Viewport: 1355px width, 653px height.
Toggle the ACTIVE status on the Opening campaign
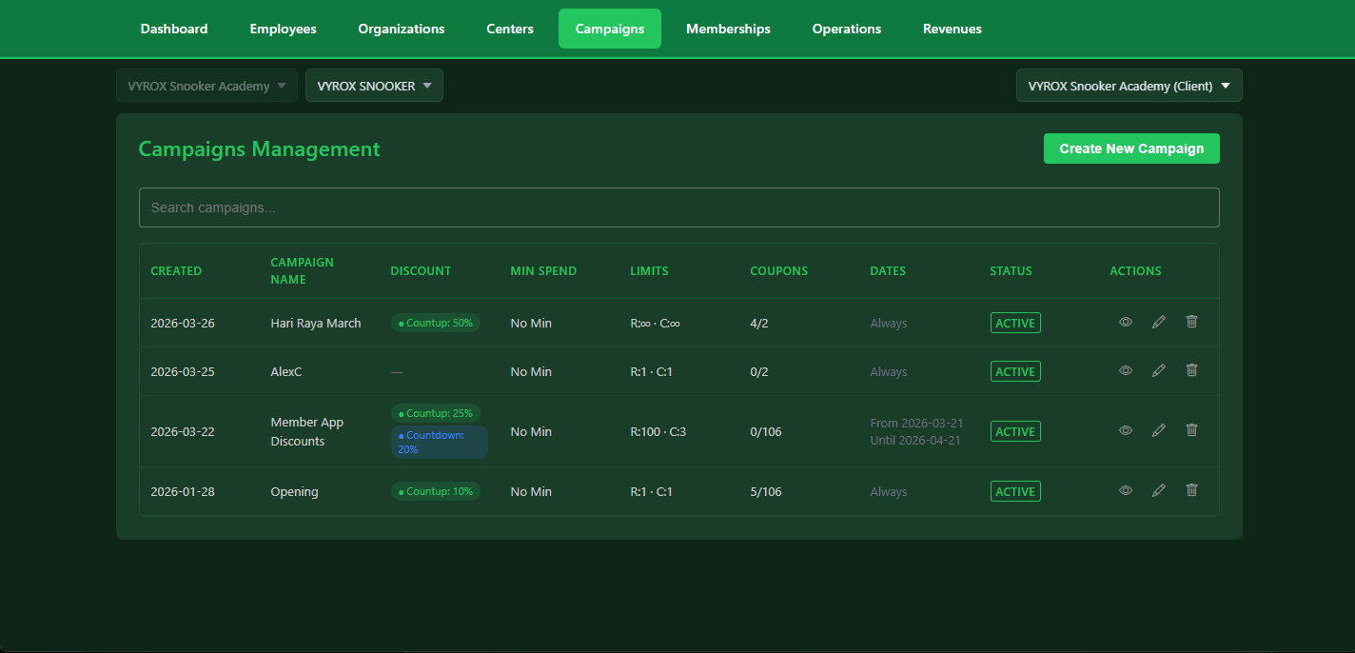(1015, 491)
